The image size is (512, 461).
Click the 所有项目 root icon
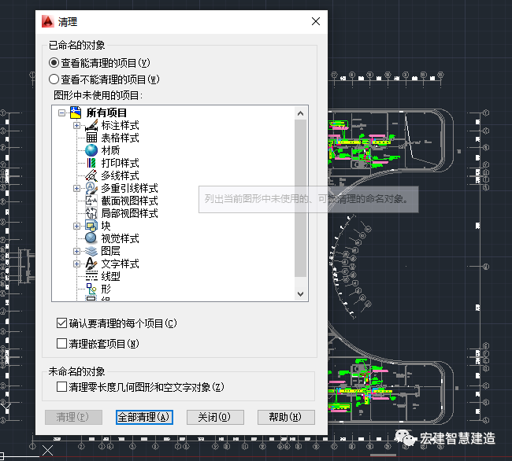tap(76, 112)
